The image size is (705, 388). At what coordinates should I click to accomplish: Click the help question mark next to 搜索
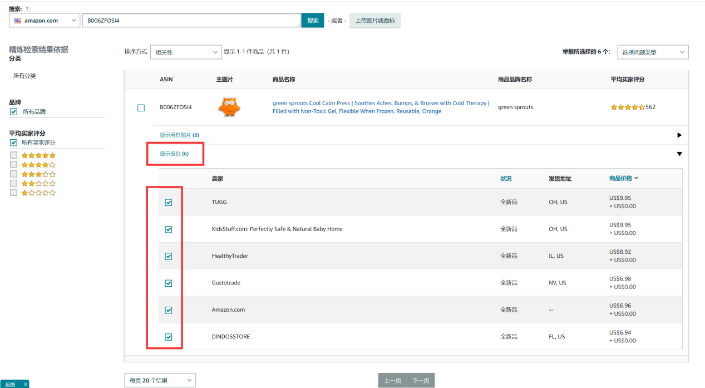tap(28, 9)
